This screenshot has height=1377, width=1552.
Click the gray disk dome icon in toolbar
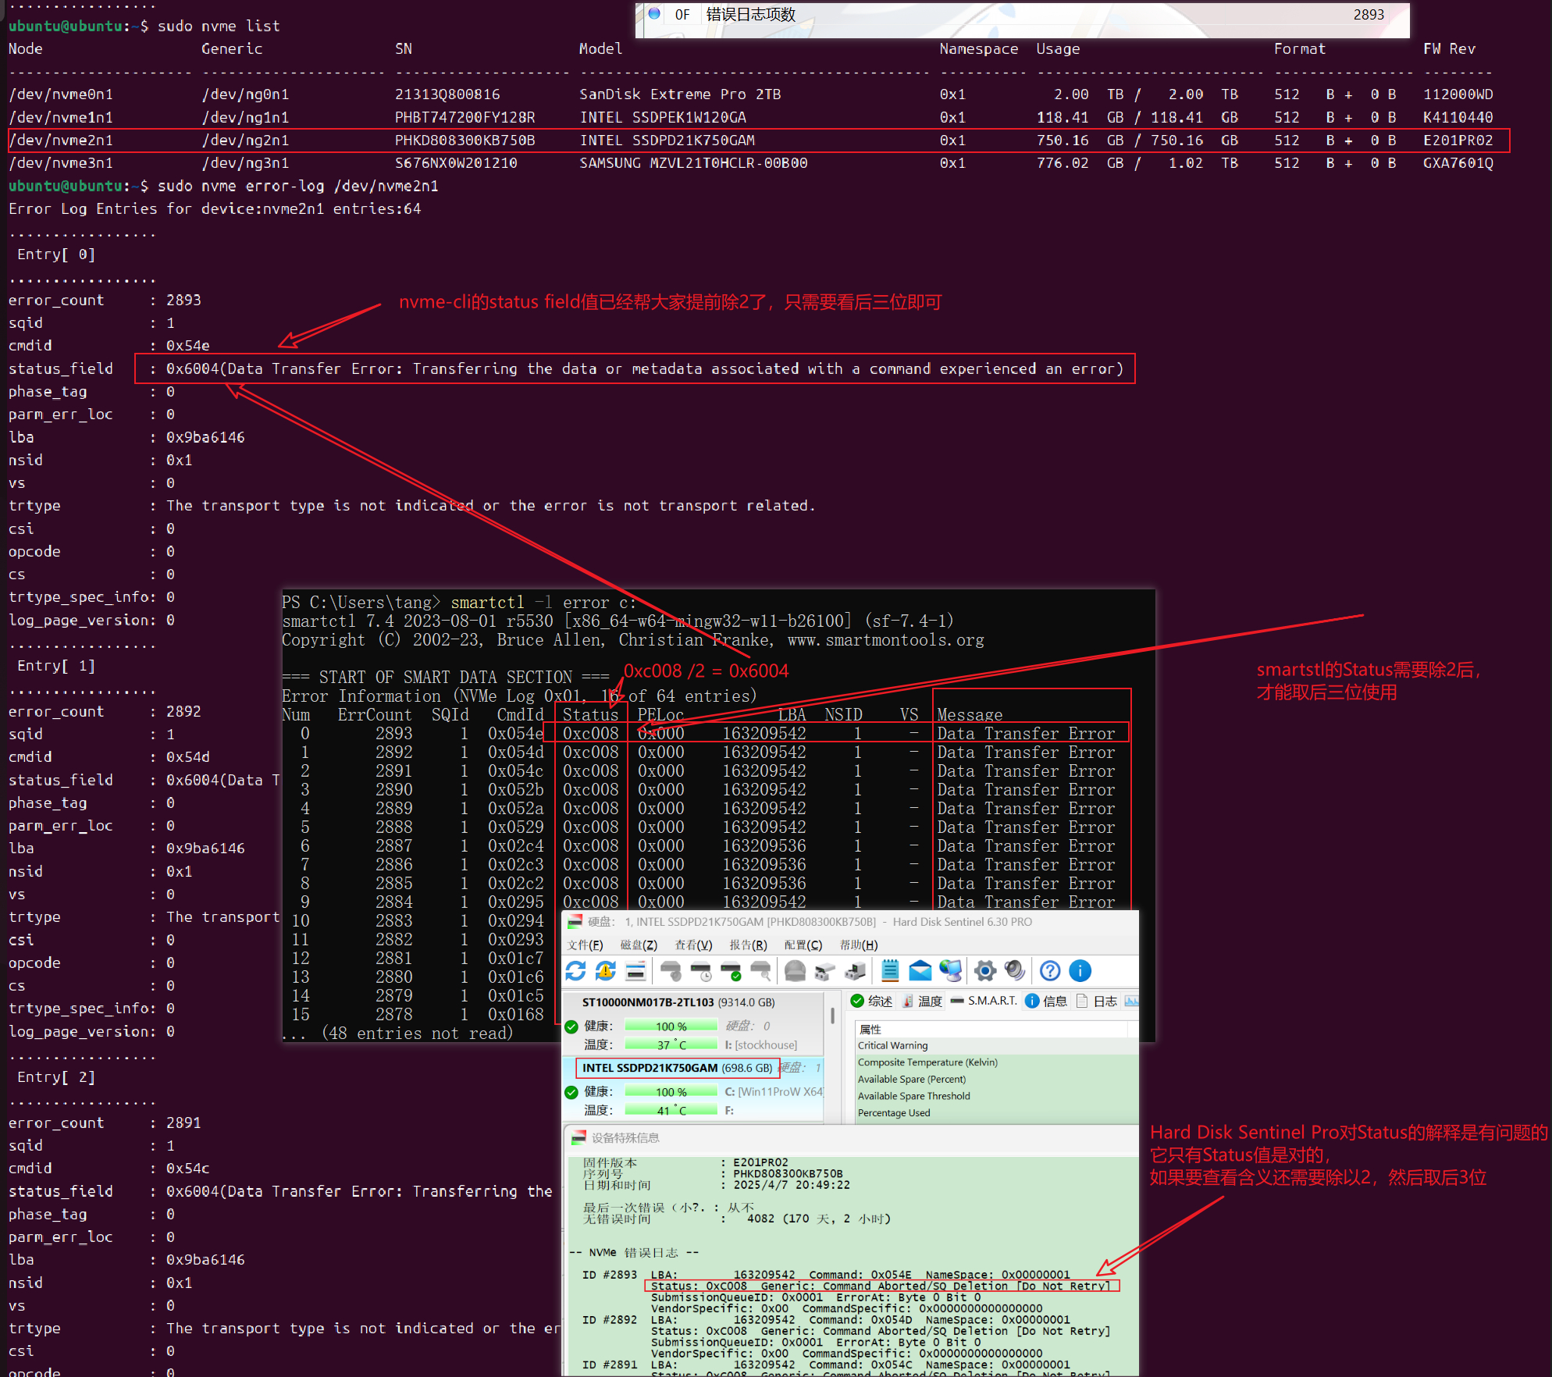click(x=795, y=970)
